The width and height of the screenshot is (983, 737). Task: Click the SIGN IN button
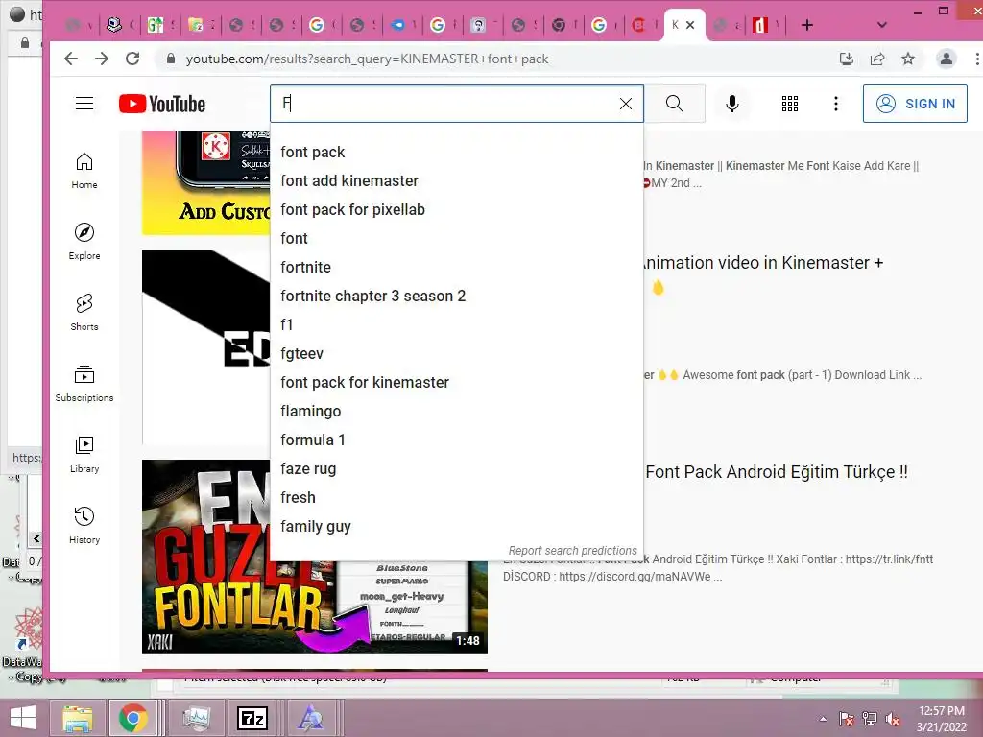915,104
